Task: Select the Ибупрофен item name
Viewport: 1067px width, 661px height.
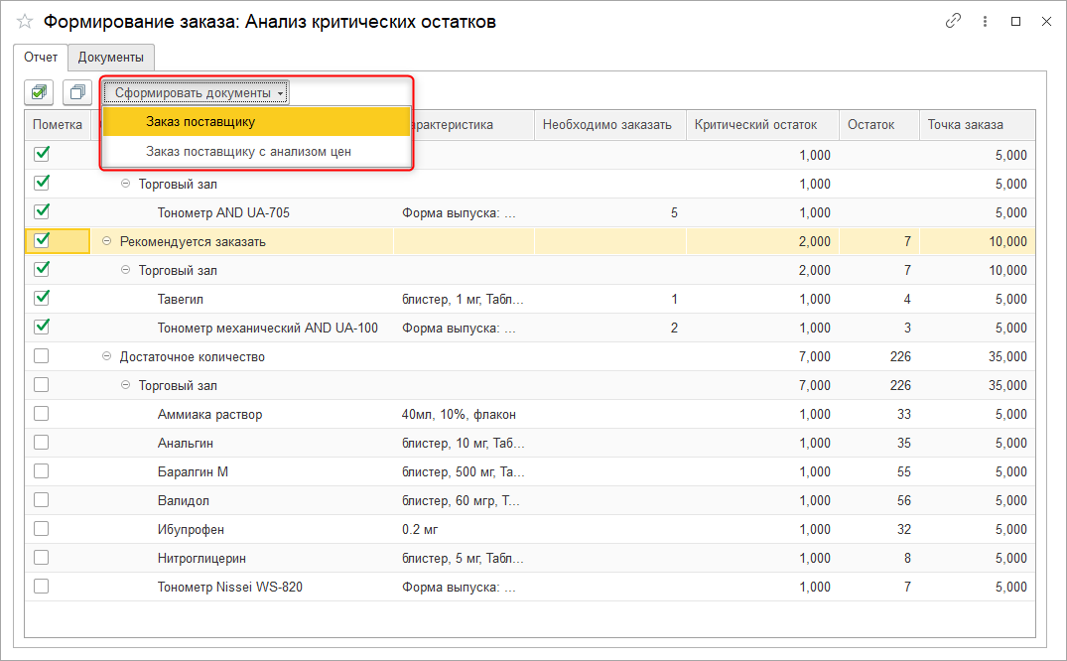Action: coord(191,530)
